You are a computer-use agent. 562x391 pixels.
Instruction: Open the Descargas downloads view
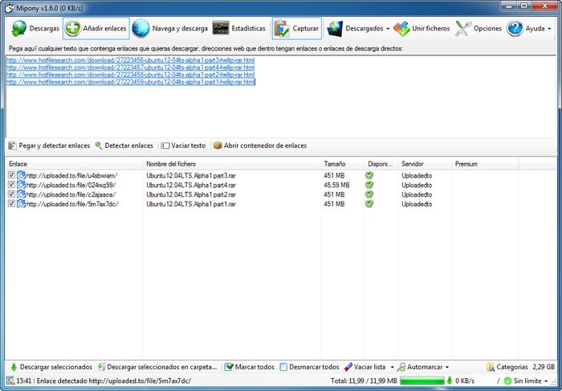point(35,28)
